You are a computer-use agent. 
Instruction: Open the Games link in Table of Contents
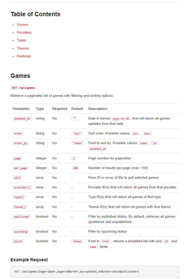click(22, 25)
